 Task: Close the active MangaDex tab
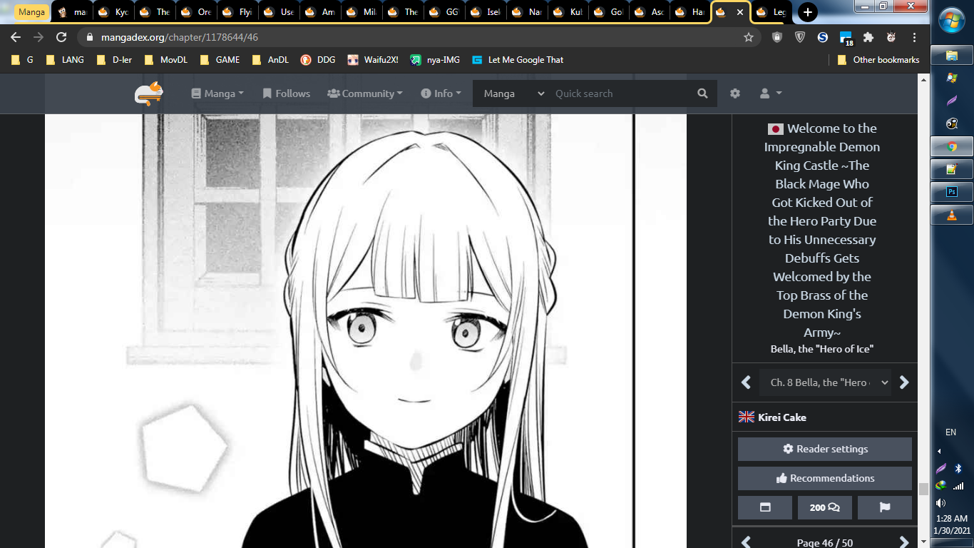click(x=740, y=12)
